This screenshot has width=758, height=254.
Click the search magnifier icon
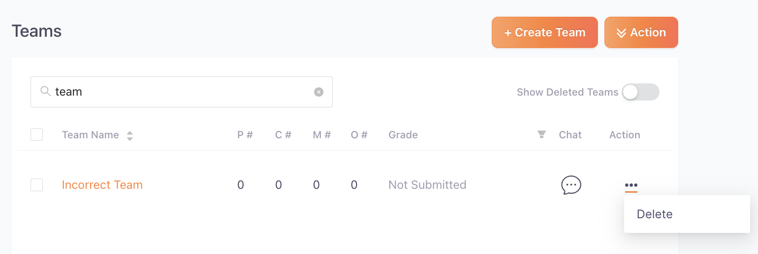pos(45,91)
